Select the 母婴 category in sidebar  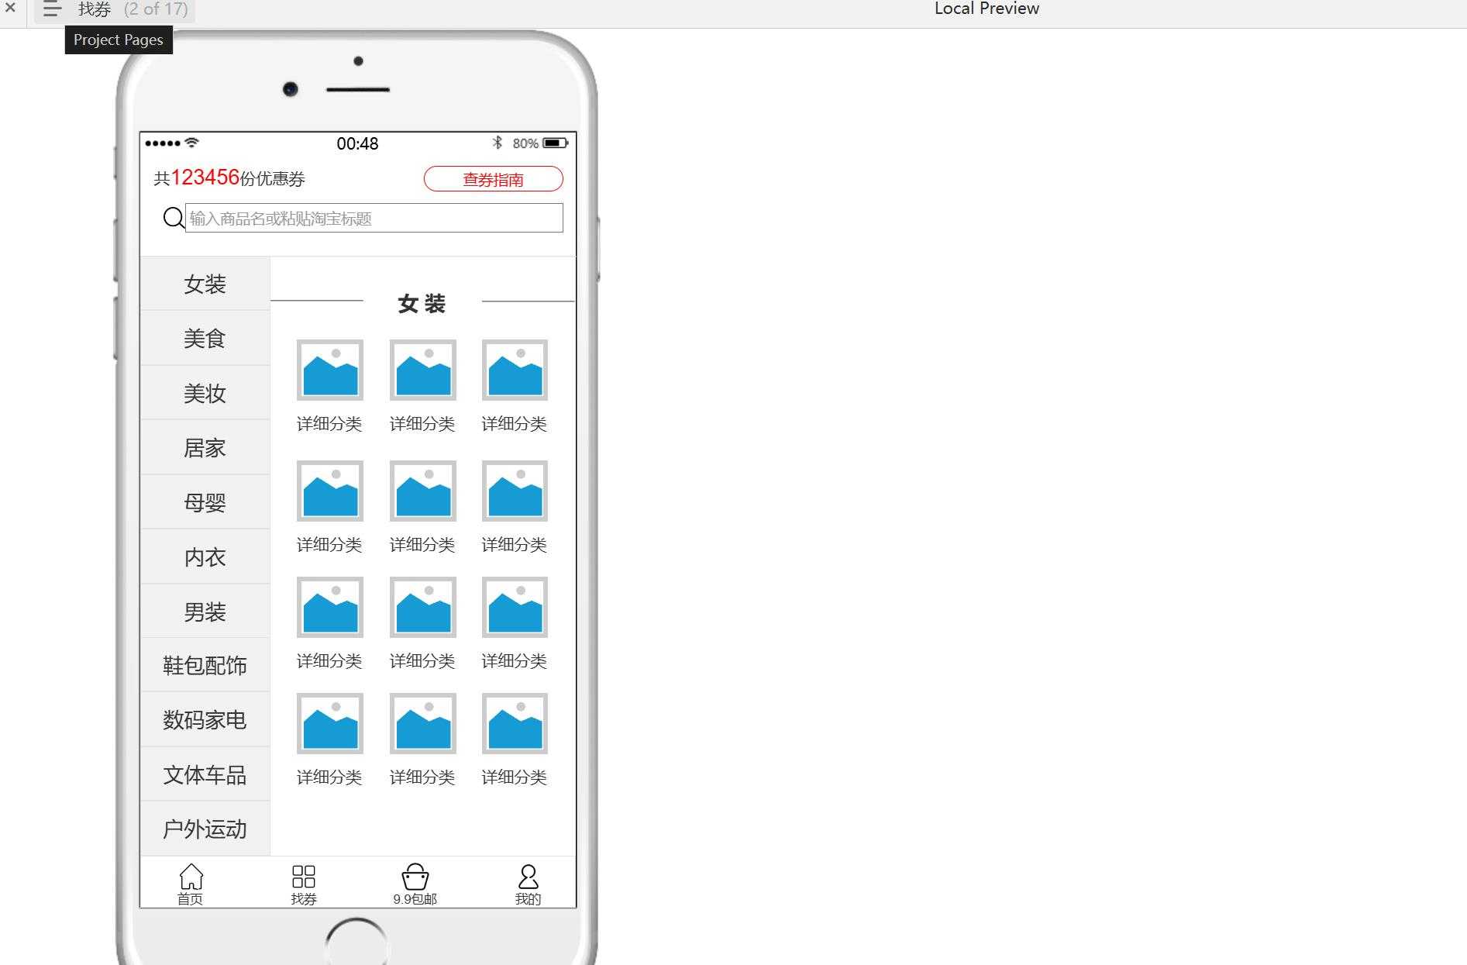click(x=205, y=502)
